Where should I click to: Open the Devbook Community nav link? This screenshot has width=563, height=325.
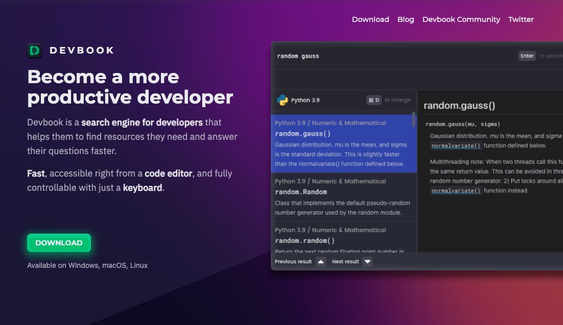(x=461, y=19)
